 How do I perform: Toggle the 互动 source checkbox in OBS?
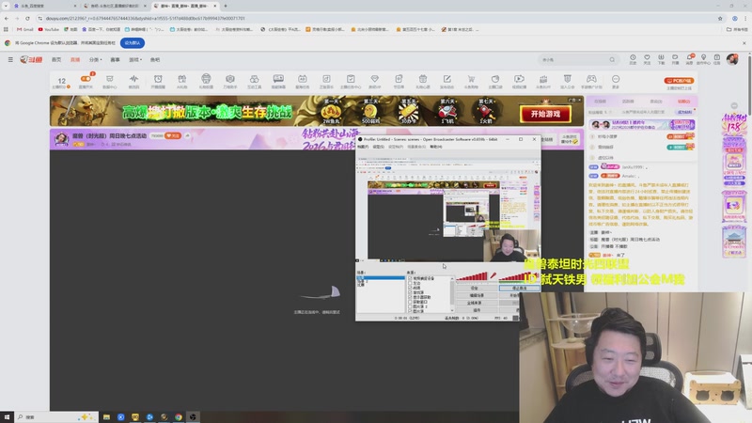[410, 283]
